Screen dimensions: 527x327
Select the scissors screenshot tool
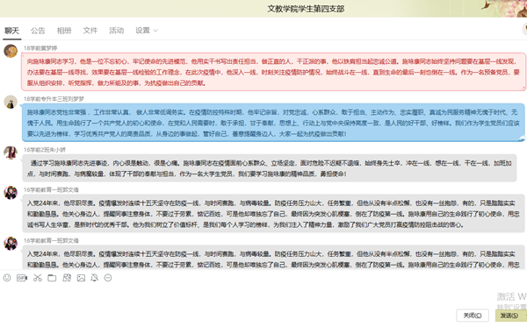pyautogui.click(x=37, y=278)
